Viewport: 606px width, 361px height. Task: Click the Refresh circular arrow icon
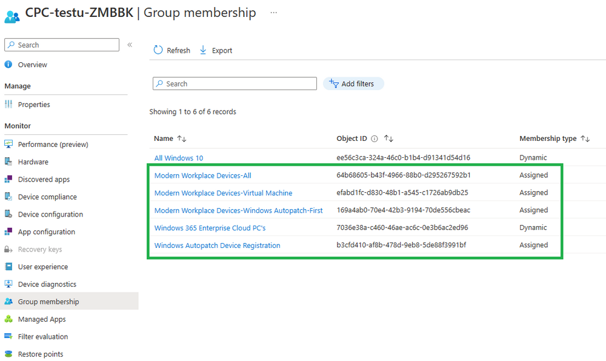[x=158, y=50]
